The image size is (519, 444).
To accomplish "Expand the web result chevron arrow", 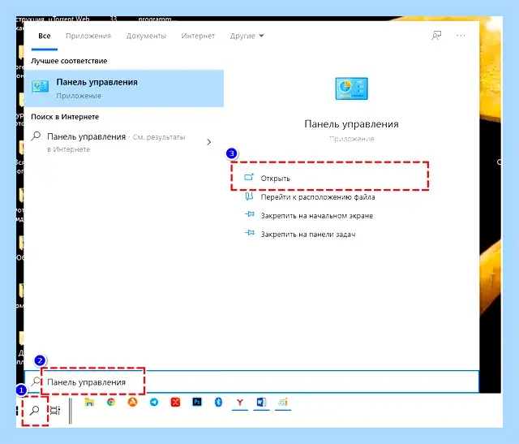I will (x=209, y=142).
